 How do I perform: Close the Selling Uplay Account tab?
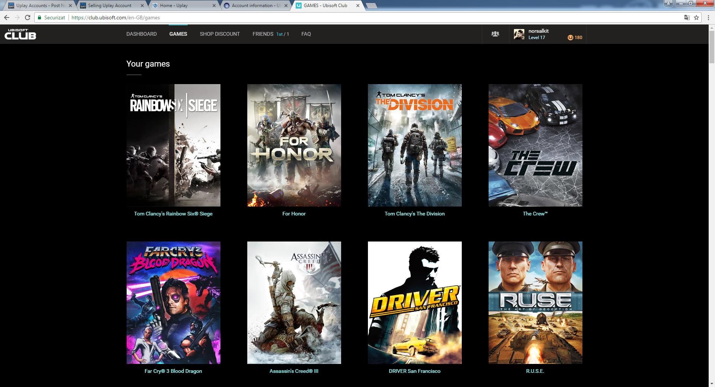point(142,6)
